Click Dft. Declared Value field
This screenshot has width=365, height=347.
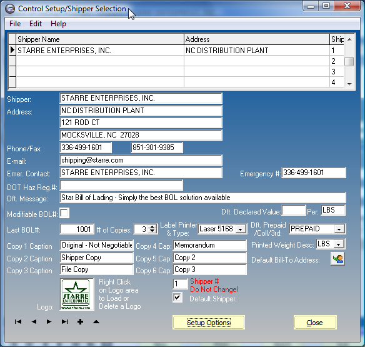click(294, 210)
